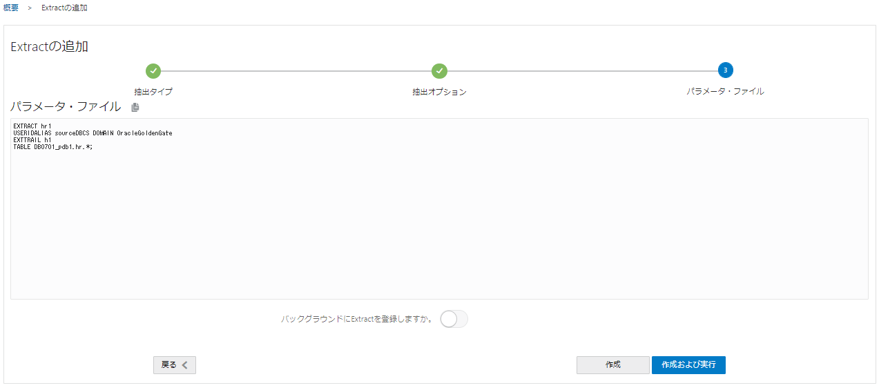Viewport: 879px width, 390px height.
Task: Click the Extractの追加 breadcrumb text
Action: click(x=64, y=8)
